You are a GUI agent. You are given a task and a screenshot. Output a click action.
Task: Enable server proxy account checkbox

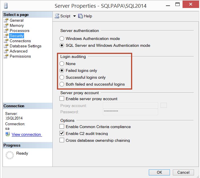pos(62,99)
